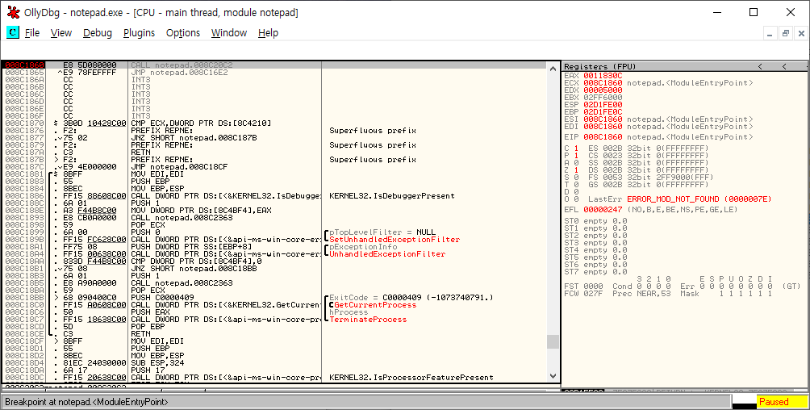Click the disassembly scrollbar up arrow
The image size is (810, 410).
coord(553,69)
